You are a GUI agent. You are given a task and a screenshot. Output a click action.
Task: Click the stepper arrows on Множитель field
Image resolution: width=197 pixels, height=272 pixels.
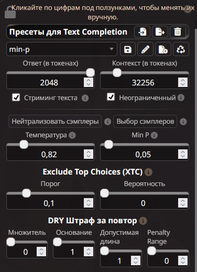tap(41, 252)
